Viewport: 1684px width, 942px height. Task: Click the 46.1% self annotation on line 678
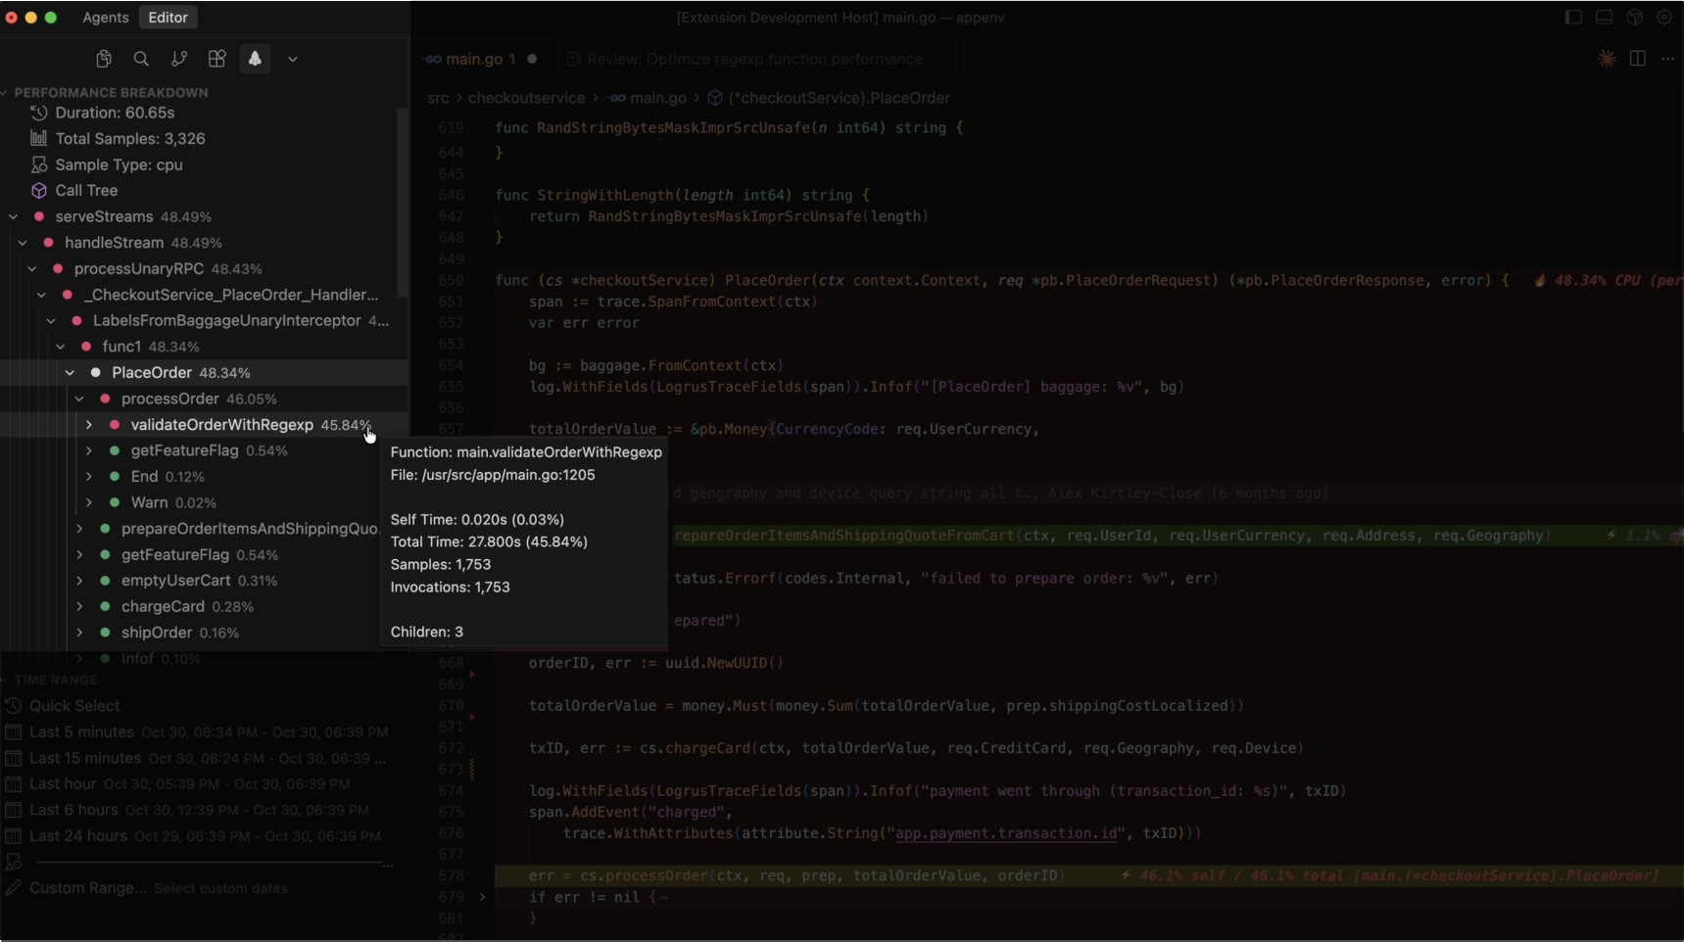(1389, 875)
